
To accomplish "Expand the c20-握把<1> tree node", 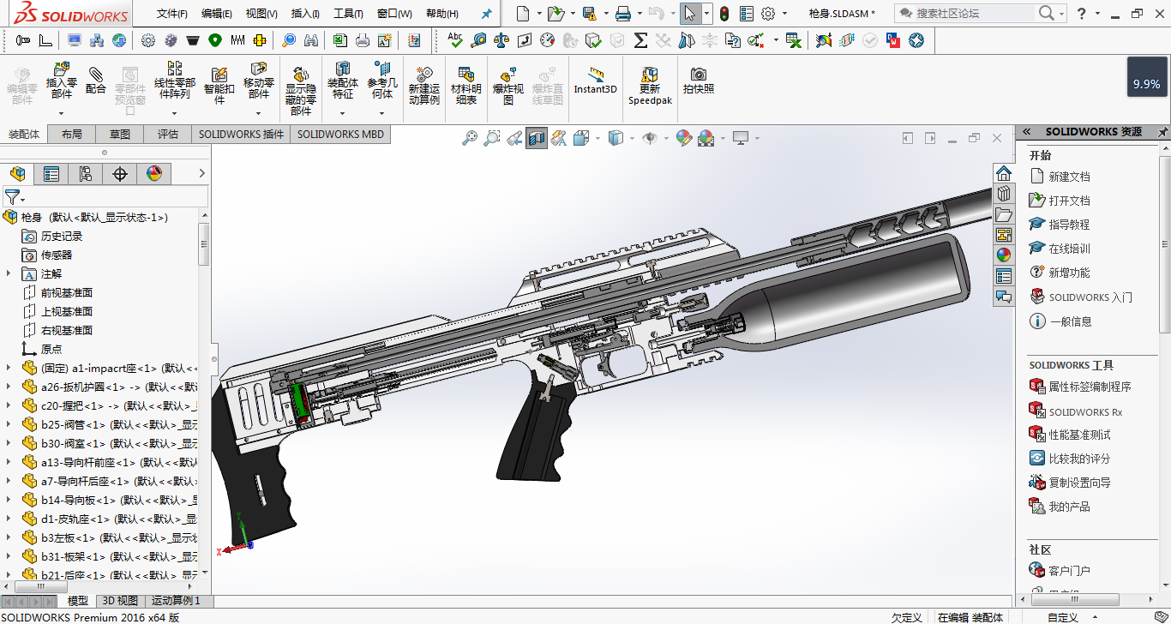I will pos(9,405).
